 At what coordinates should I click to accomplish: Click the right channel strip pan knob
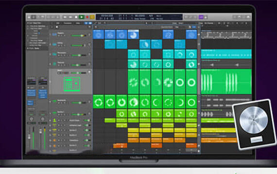click(42, 119)
